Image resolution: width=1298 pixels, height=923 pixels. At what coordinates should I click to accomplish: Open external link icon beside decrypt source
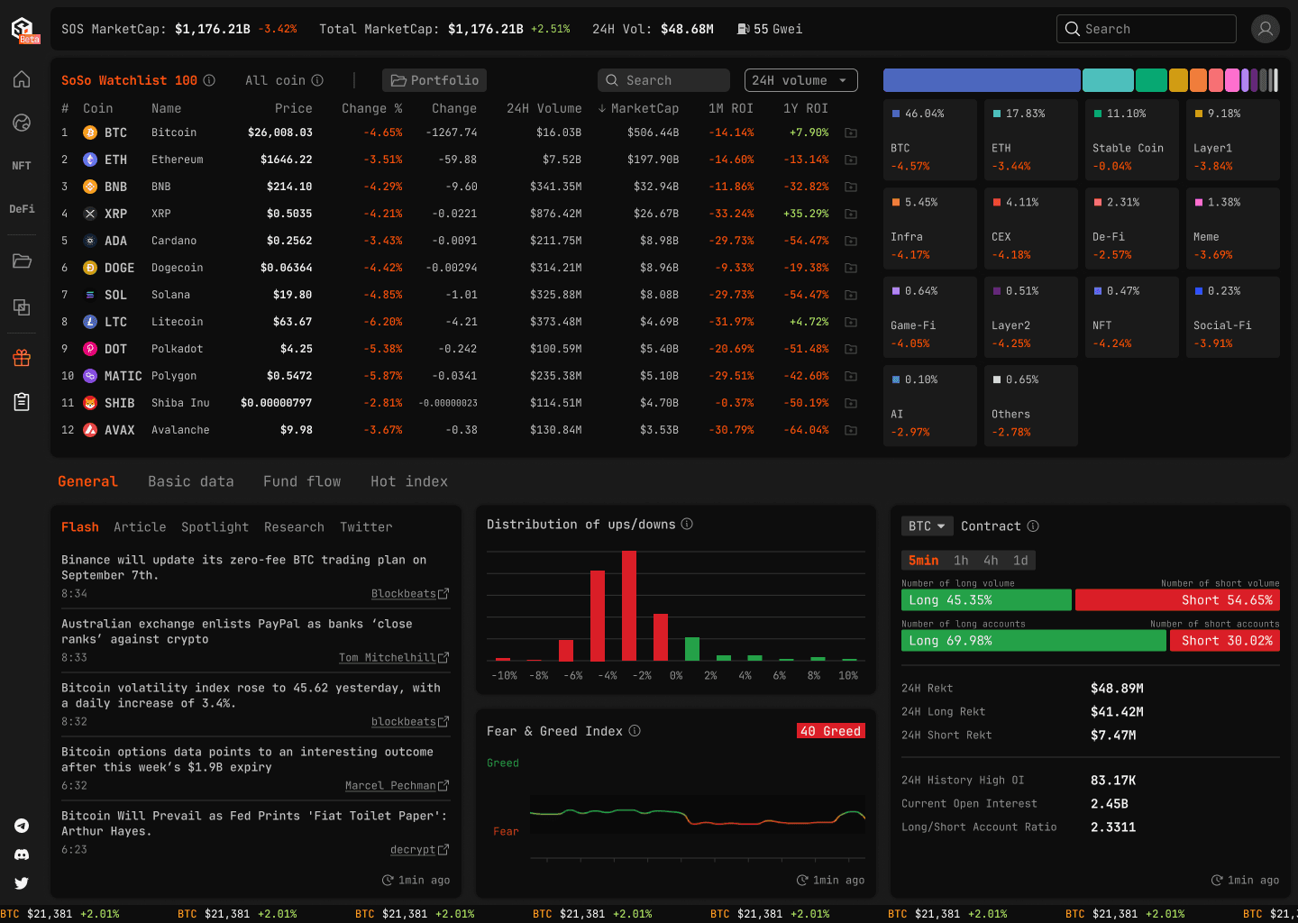click(443, 850)
